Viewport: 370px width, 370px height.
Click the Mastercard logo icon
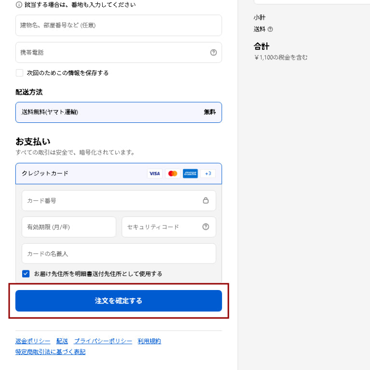pos(172,173)
